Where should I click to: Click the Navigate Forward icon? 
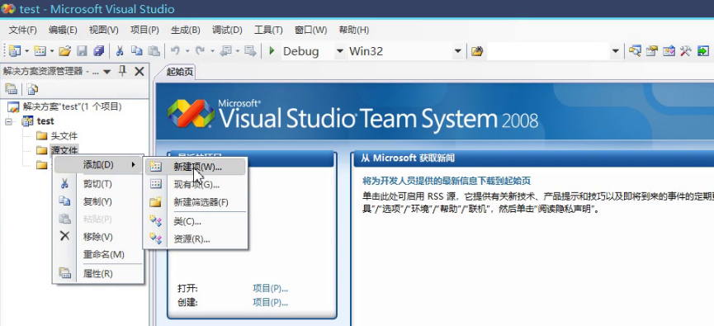[x=250, y=51]
